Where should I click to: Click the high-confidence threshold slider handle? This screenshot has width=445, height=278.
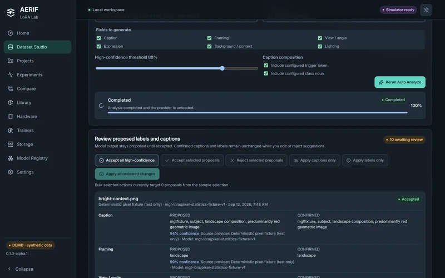coord(222,68)
